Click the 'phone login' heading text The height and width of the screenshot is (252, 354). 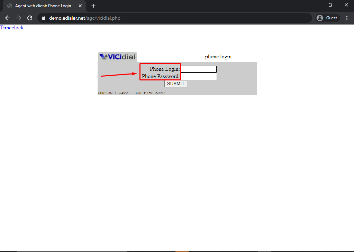[218, 57]
